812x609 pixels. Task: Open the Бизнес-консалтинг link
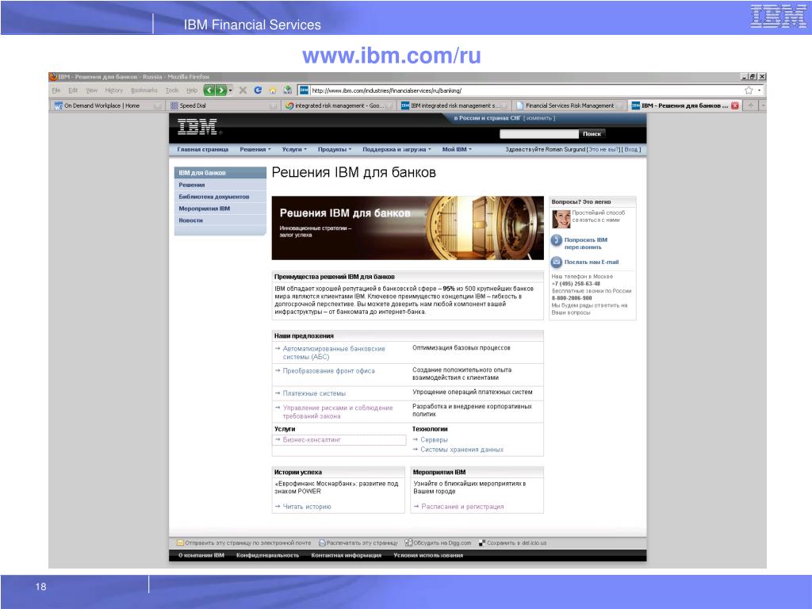[x=311, y=439]
